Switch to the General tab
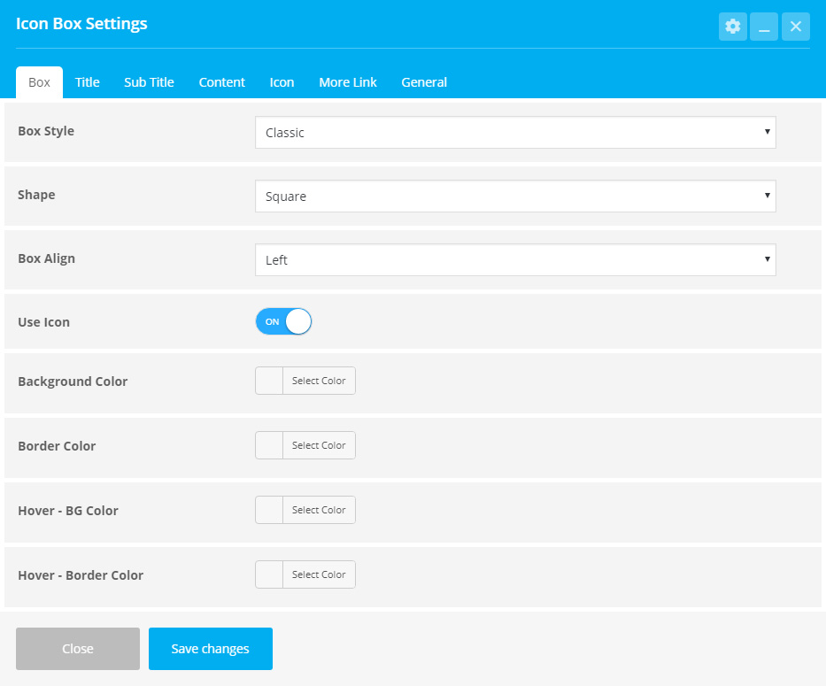The height and width of the screenshot is (686, 826). [x=424, y=82]
